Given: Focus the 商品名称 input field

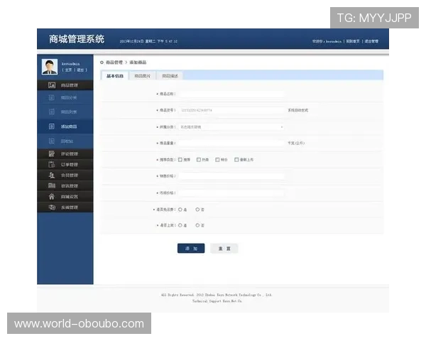Looking at the screenshot, I should [x=231, y=94].
